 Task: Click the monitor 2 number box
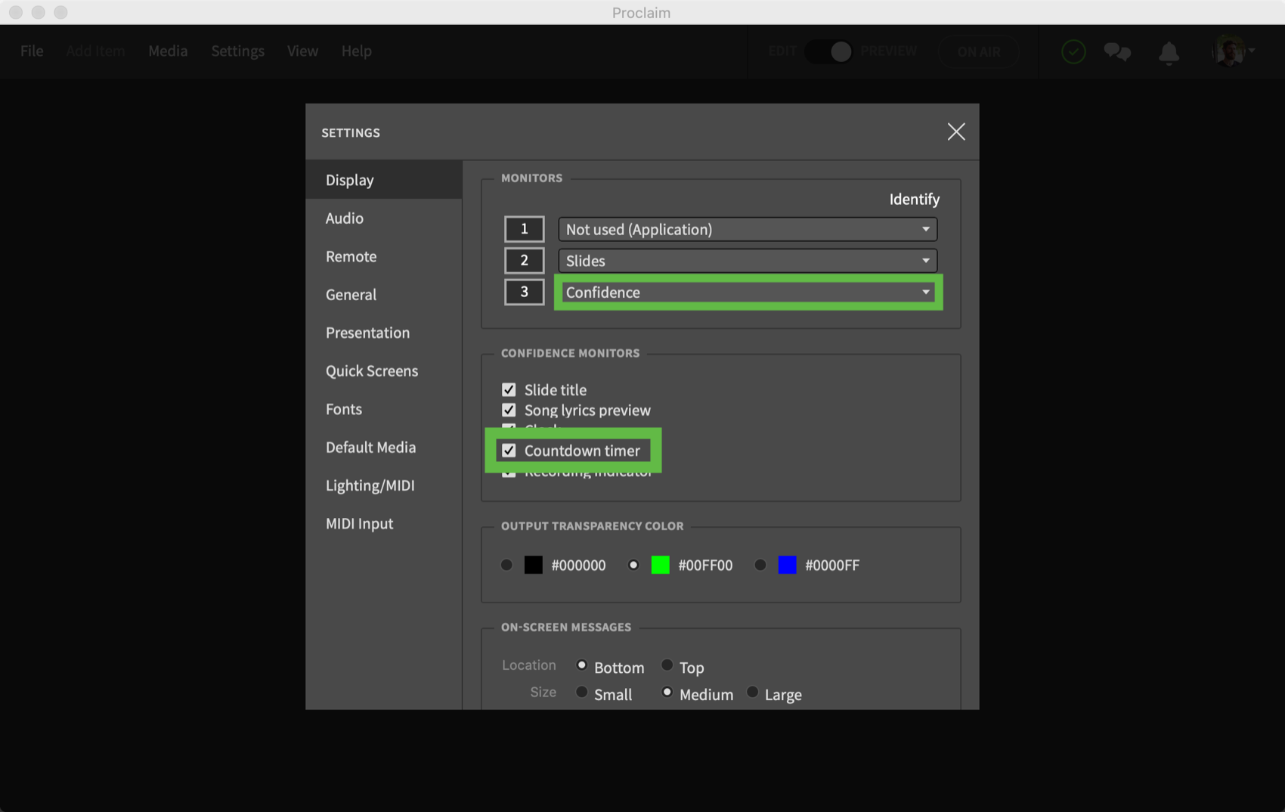click(524, 261)
